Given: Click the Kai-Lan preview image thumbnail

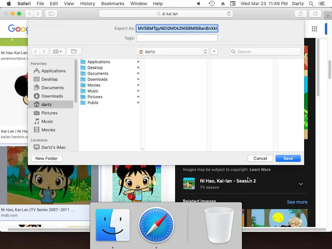Looking at the screenshot, I should pyautogui.click(x=189, y=184).
